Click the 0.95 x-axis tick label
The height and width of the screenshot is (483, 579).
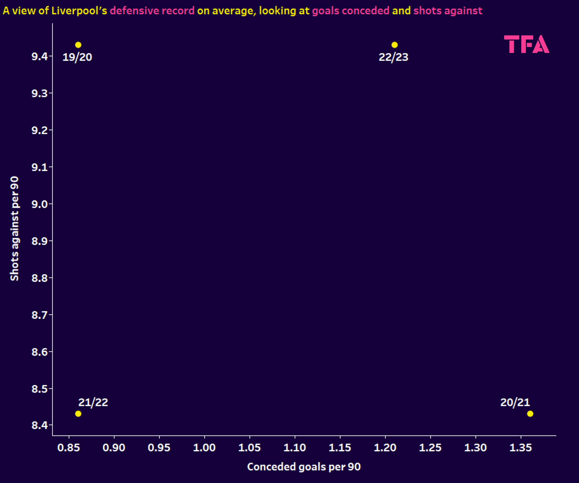(159, 448)
